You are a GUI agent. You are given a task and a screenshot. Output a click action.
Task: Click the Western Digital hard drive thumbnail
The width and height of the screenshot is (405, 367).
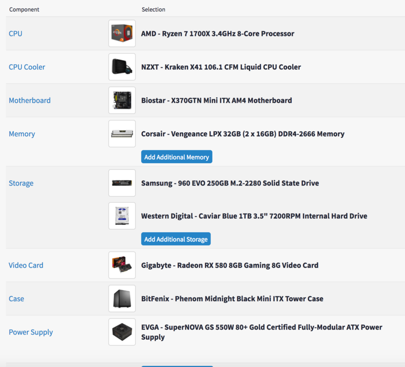(x=122, y=216)
